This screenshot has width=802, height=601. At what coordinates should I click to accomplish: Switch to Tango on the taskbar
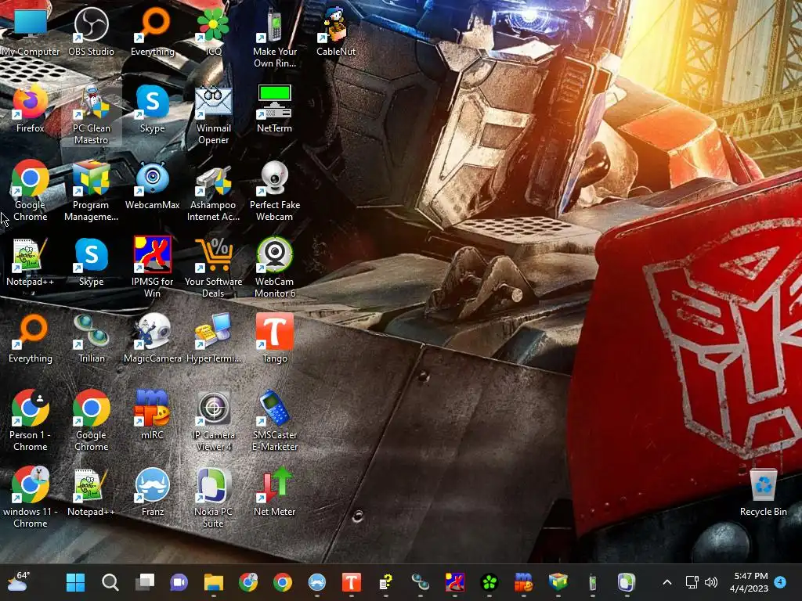[352, 582]
